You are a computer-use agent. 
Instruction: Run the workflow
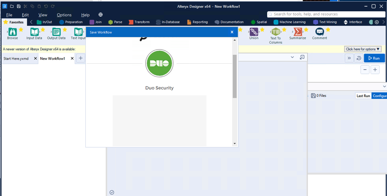click(x=374, y=58)
